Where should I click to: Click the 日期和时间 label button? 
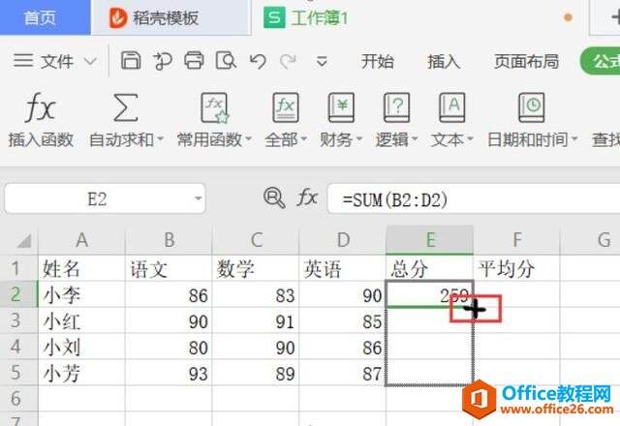pos(527,139)
